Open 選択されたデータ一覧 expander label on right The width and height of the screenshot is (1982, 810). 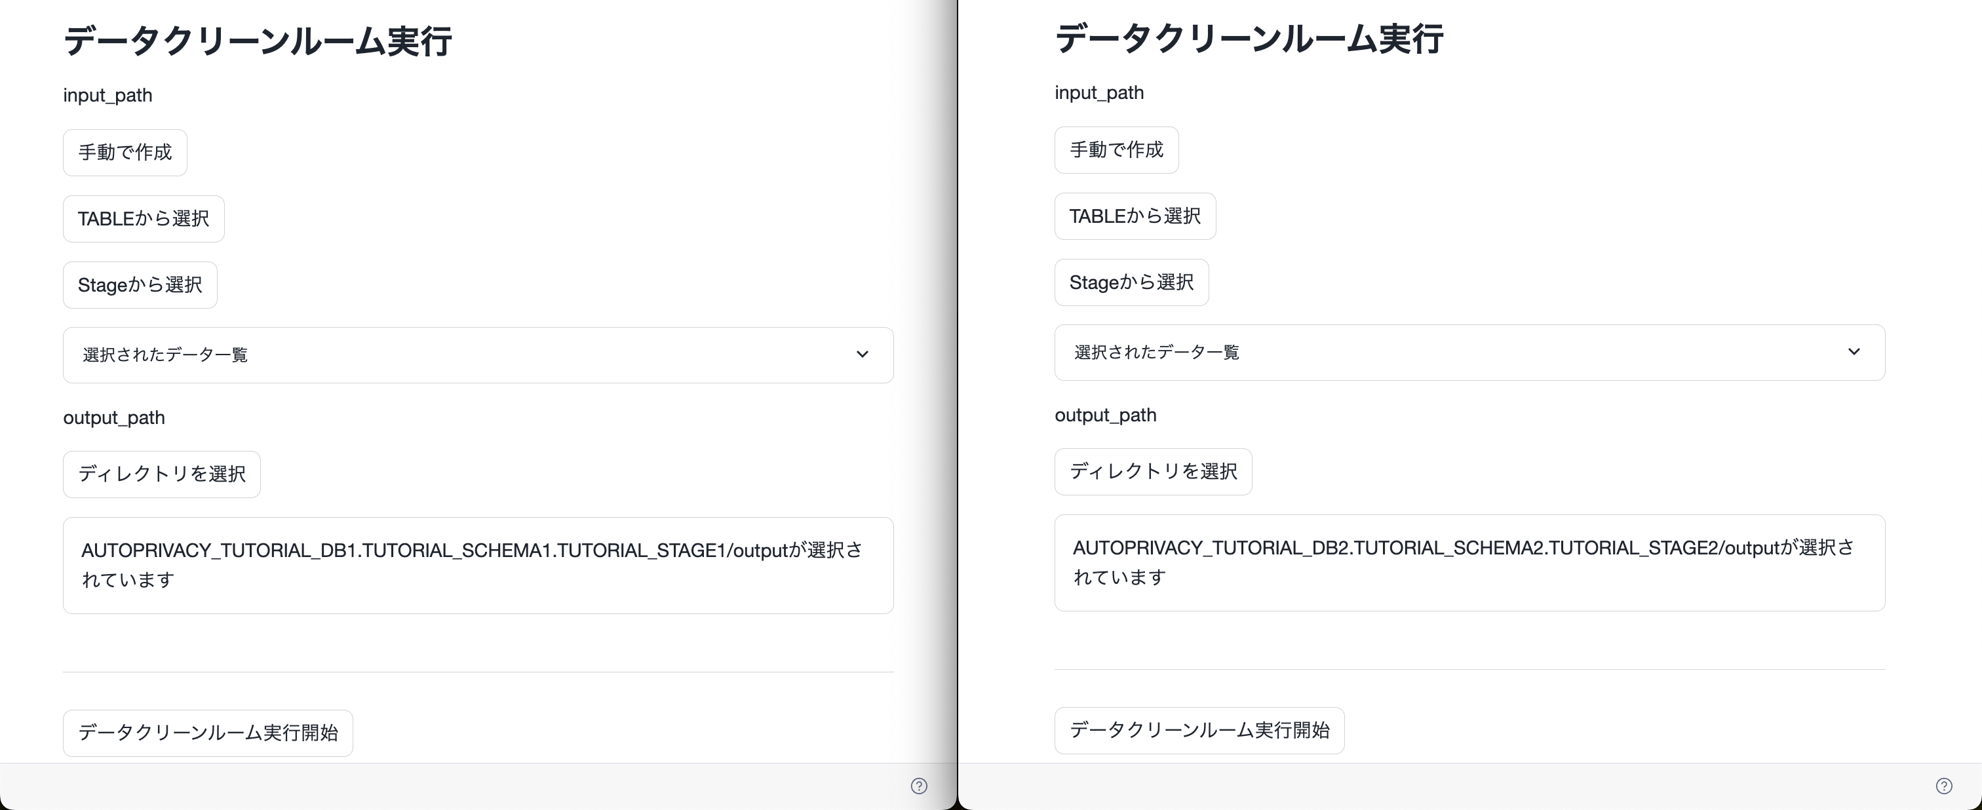tap(1156, 353)
